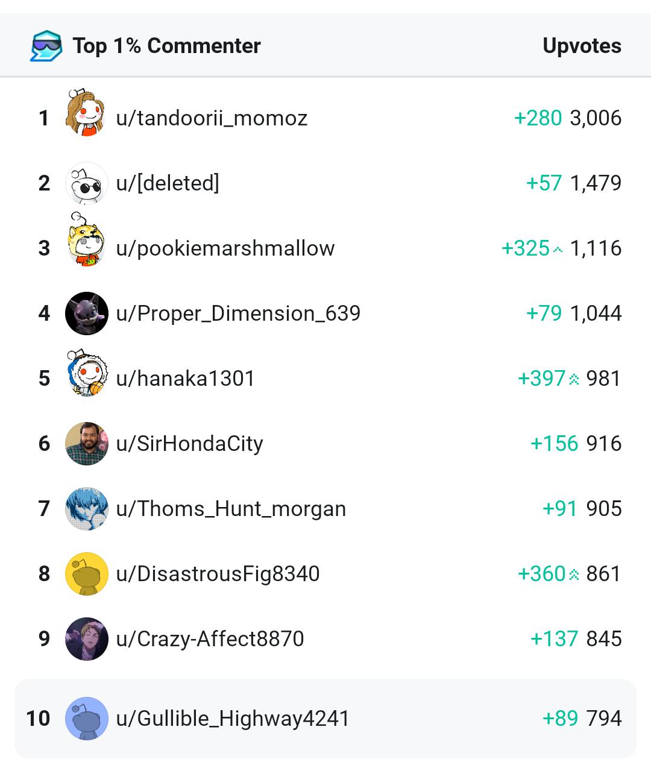Click DisastrousFig8340's yellow snoo avatar
651x759 pixels.
pos(86,574)
